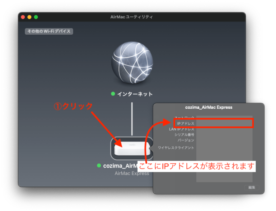The width and height of the screenshot is (276, 211).
Task: Click the インターネット label
Action: click(x=135, y=94)
